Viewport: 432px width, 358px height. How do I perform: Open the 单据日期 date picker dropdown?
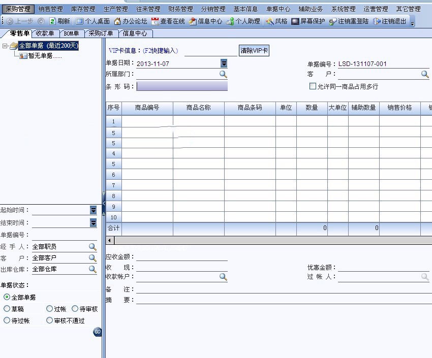(223, 63)
